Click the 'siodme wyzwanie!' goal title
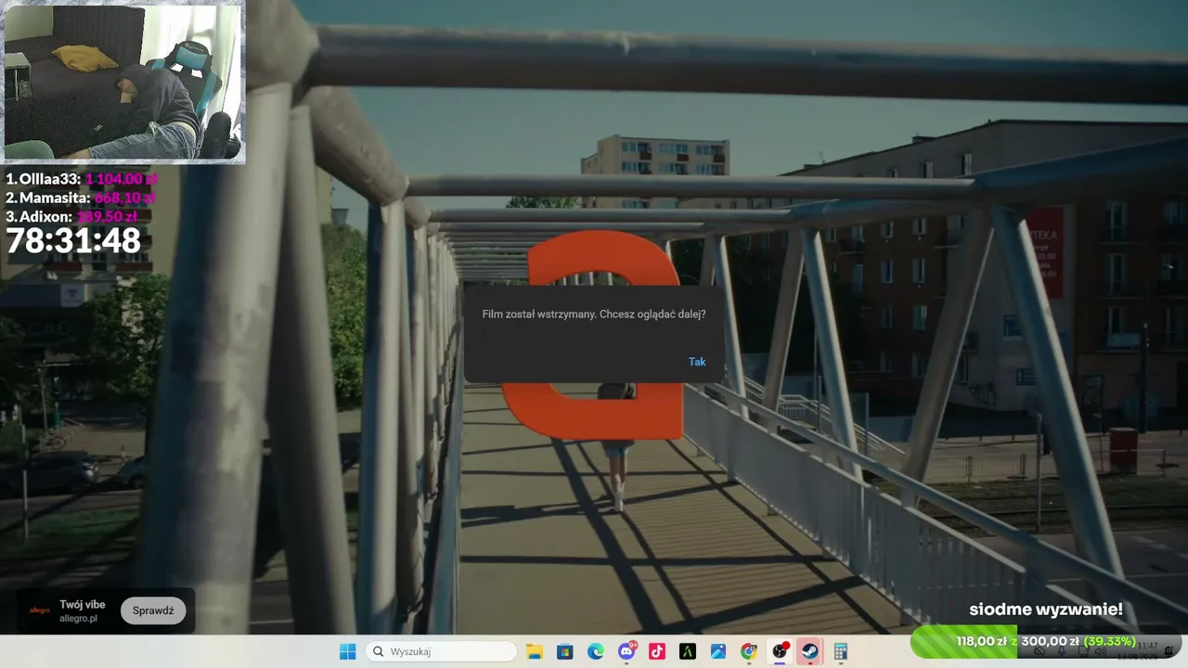This screenshot has width=1188, height=668. click(x=1046, y=610)
